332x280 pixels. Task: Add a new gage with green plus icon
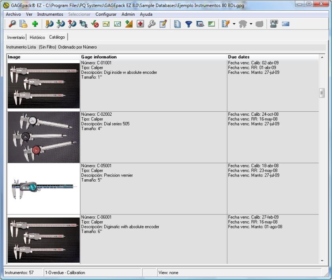click(35, 24)
